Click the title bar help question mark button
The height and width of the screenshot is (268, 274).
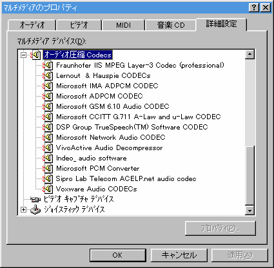click(x=254, y=8)
